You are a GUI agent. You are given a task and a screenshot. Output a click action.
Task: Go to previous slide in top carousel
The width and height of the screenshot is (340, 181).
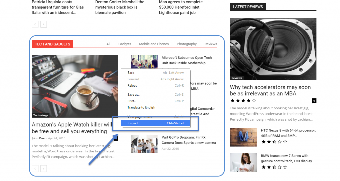tap(35, 24)
